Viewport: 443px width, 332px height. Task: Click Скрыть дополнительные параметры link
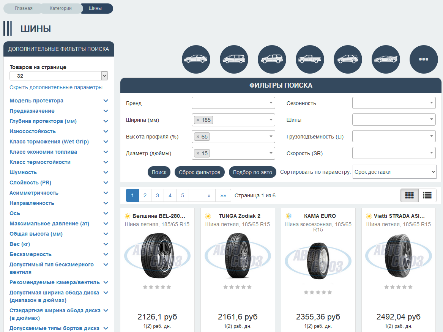[x=56, y=87]
